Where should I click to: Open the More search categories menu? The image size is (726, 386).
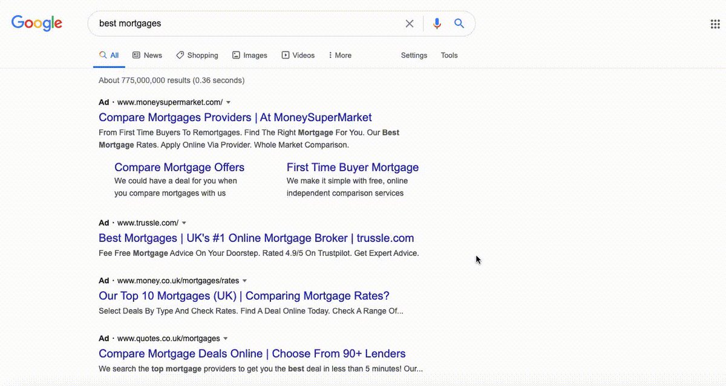(339, 55)
